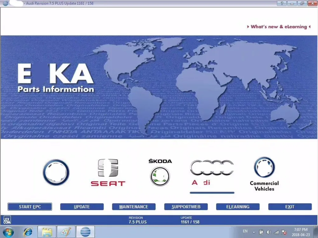Switch to Paint in the taskbar

click(x=66, y=232)
